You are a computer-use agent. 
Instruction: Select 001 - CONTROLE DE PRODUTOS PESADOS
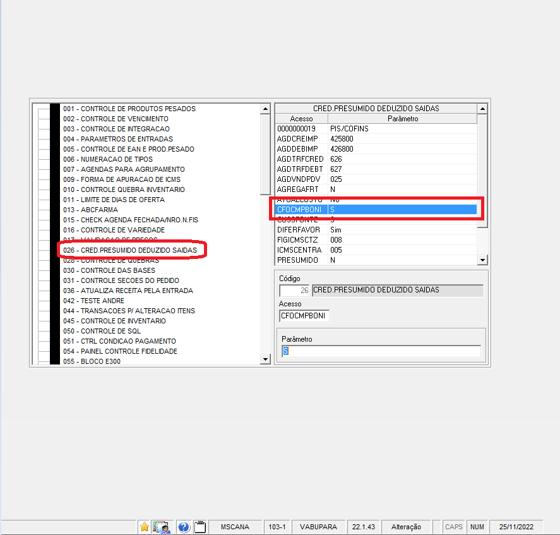pos(129,109)
